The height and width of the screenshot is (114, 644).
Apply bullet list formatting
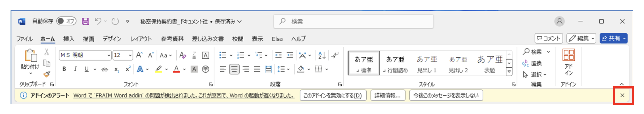coord(223,55)
